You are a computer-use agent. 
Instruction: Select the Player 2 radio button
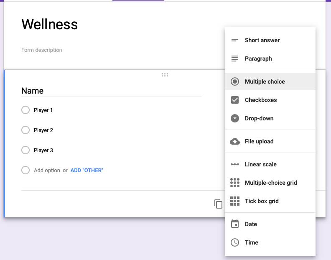pyautogui.click(x=25, y=130)
